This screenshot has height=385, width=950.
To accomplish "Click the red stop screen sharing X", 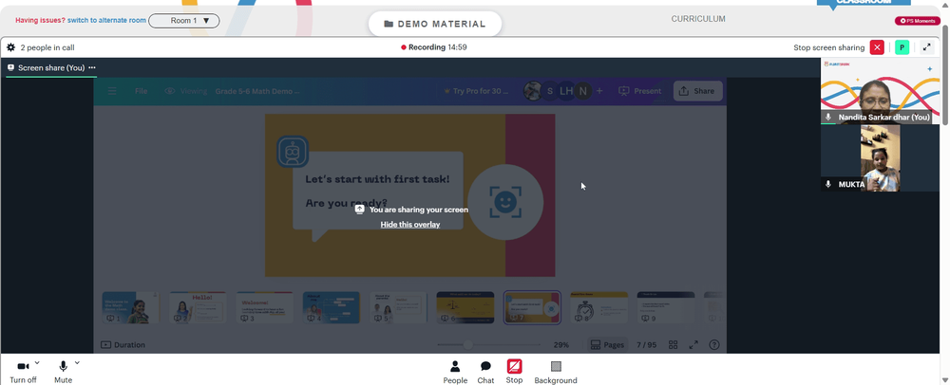I will point(877,47).
